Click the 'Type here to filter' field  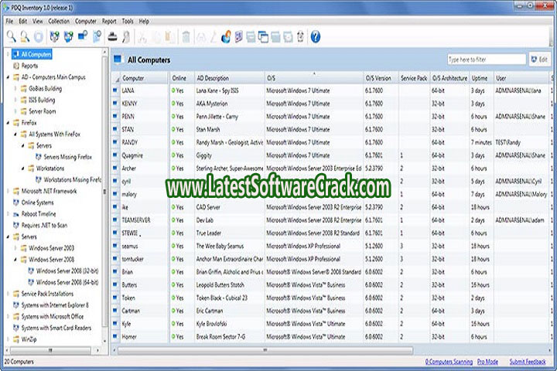coord(486,60)
